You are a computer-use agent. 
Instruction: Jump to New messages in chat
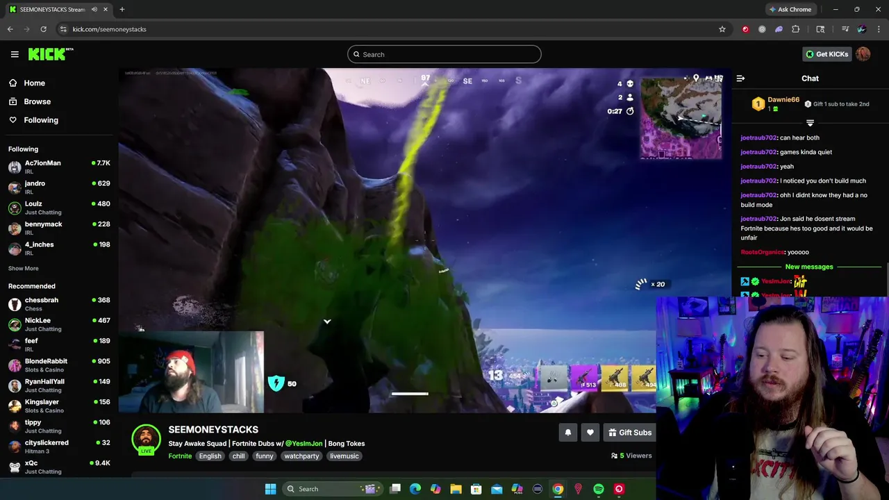[x=809, y=267]
